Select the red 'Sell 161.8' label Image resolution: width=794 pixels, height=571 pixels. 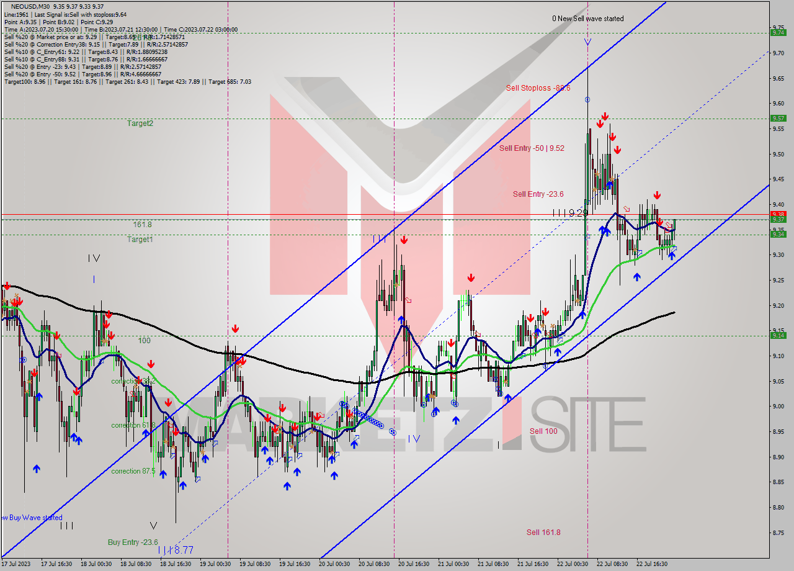[543, 533]
